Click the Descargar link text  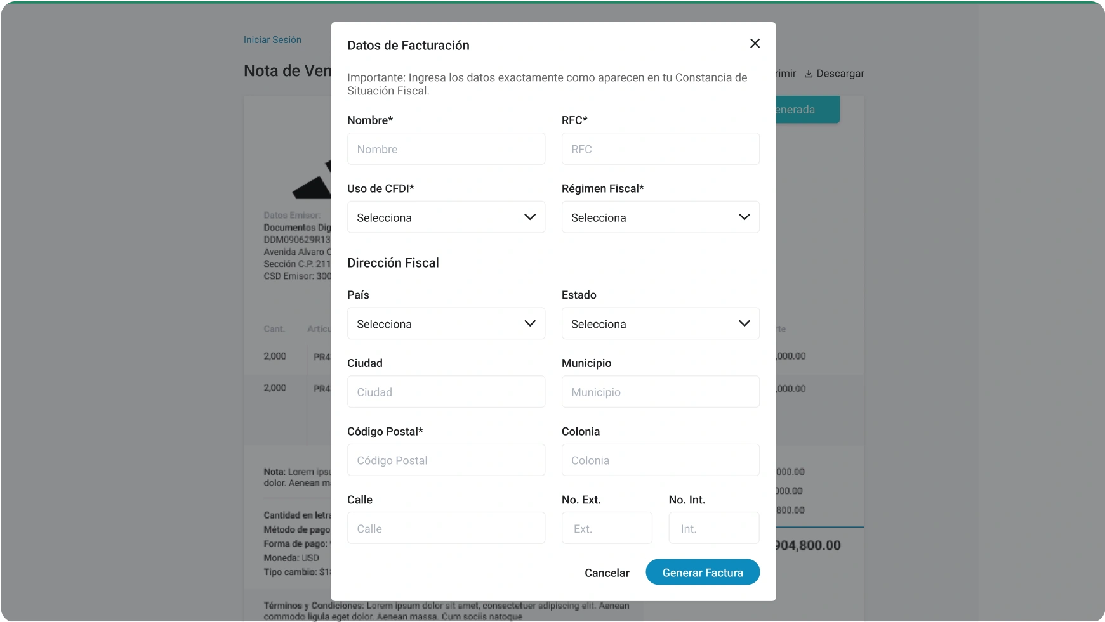coord(840,74)
